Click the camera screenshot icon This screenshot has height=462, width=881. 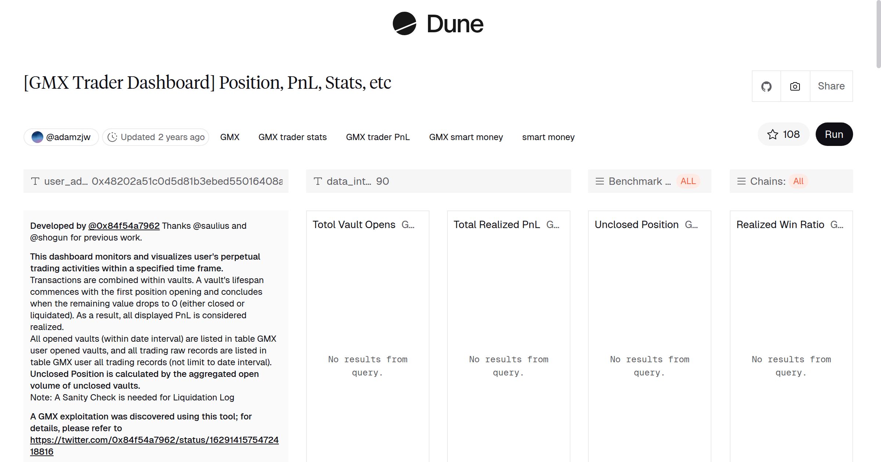794,86
